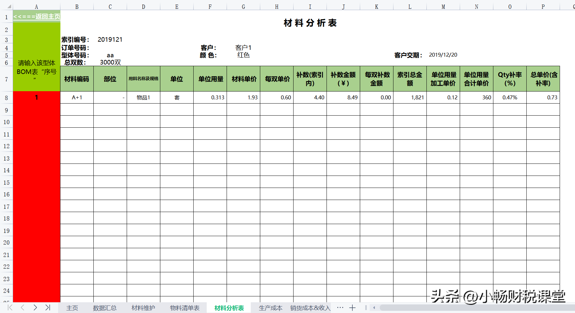This screenshot has width=575, height=313.
Task: Click the color value 红色
Action: click(244, 55)
